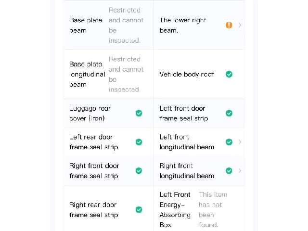Click green check for Right rear door frame seal strip
Viewport: 308px width, 231px height.
[139, 210]
